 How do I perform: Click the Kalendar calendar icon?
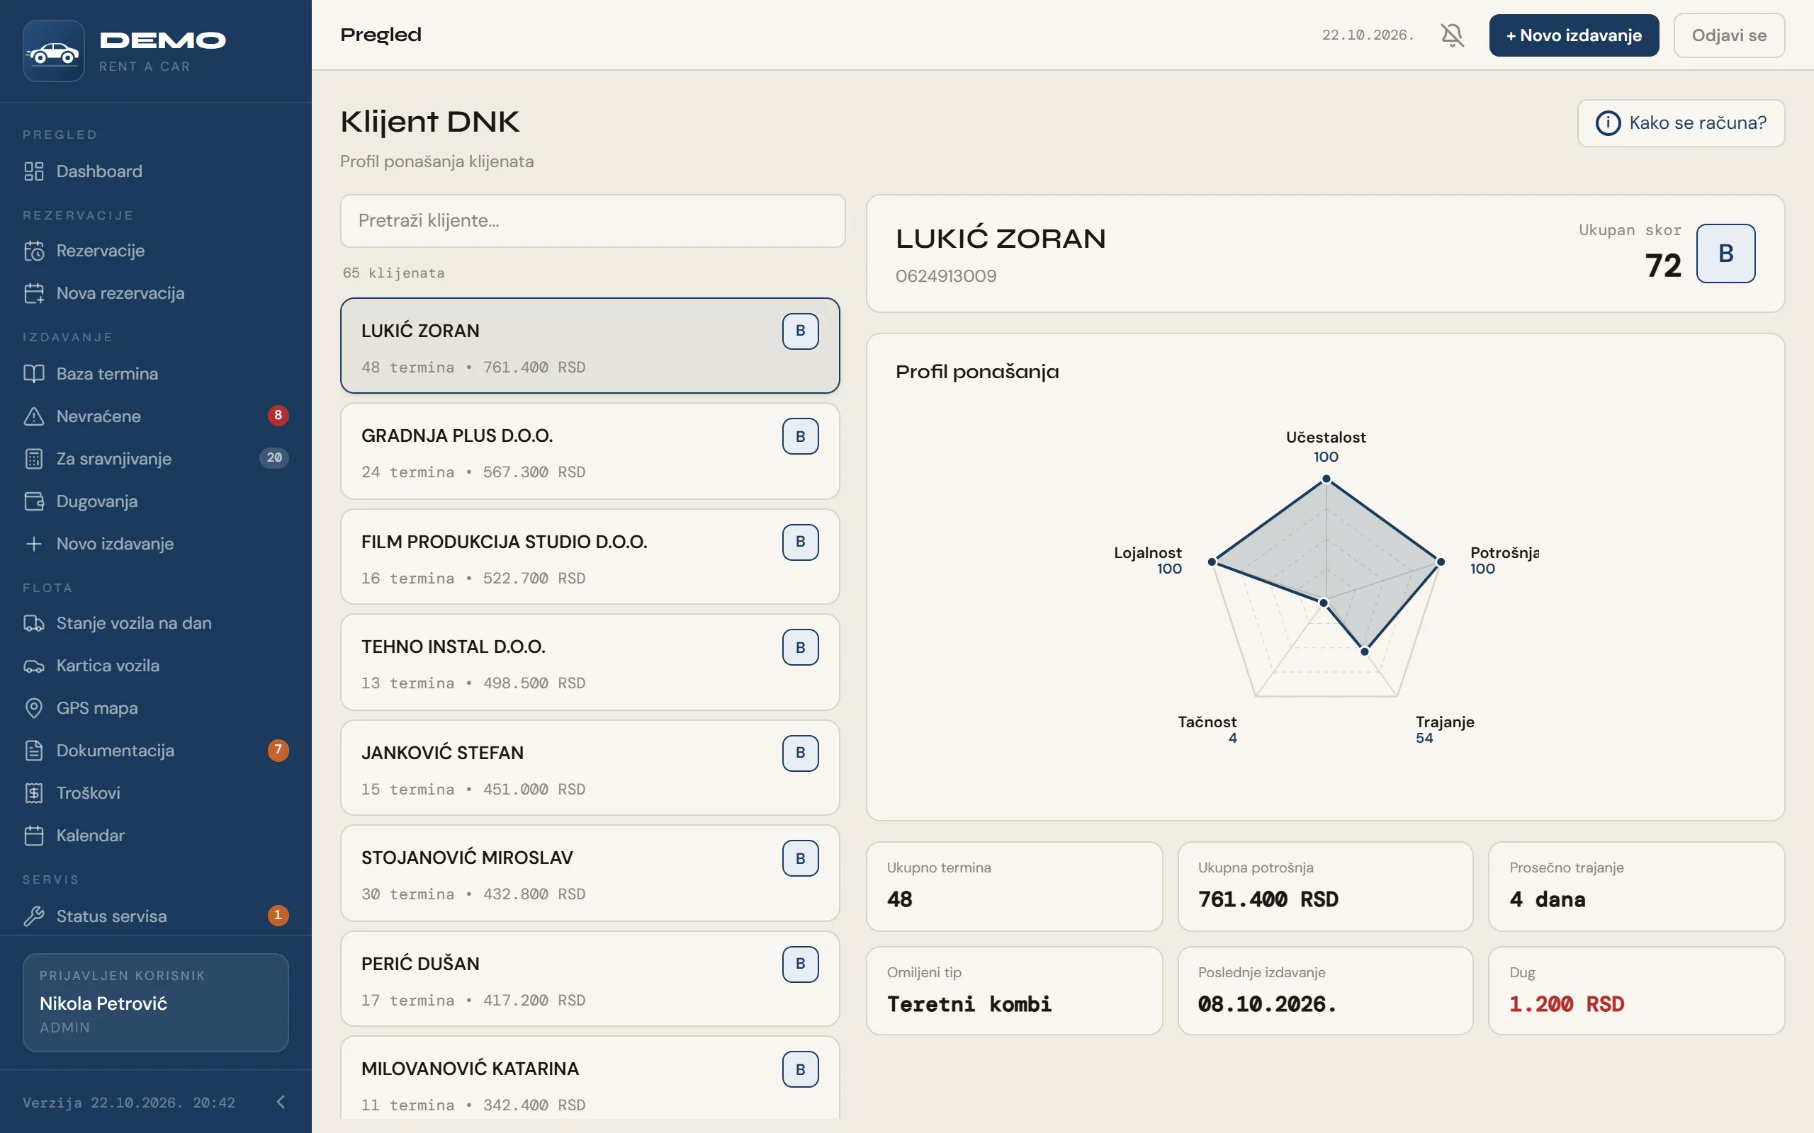(34, 836)
